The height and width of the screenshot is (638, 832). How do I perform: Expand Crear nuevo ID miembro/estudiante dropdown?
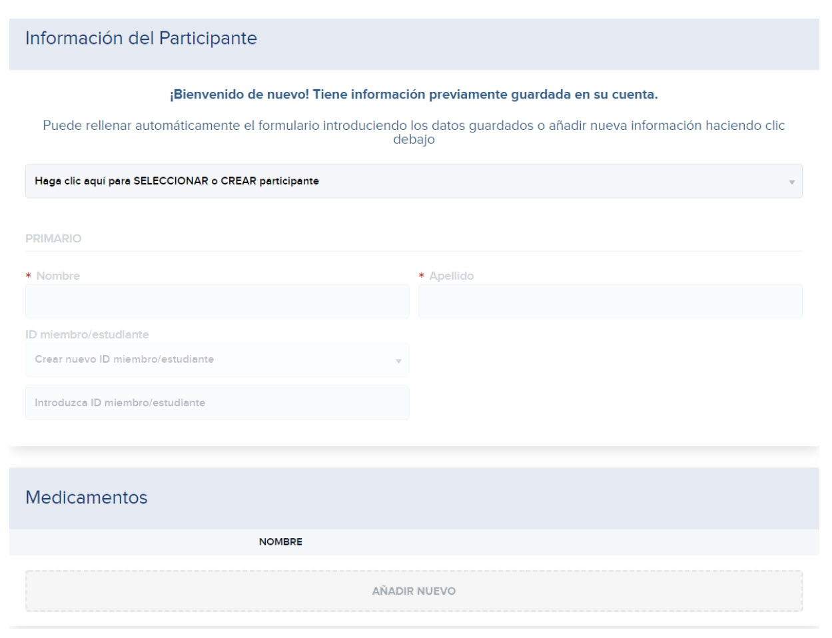pos(217,360)
